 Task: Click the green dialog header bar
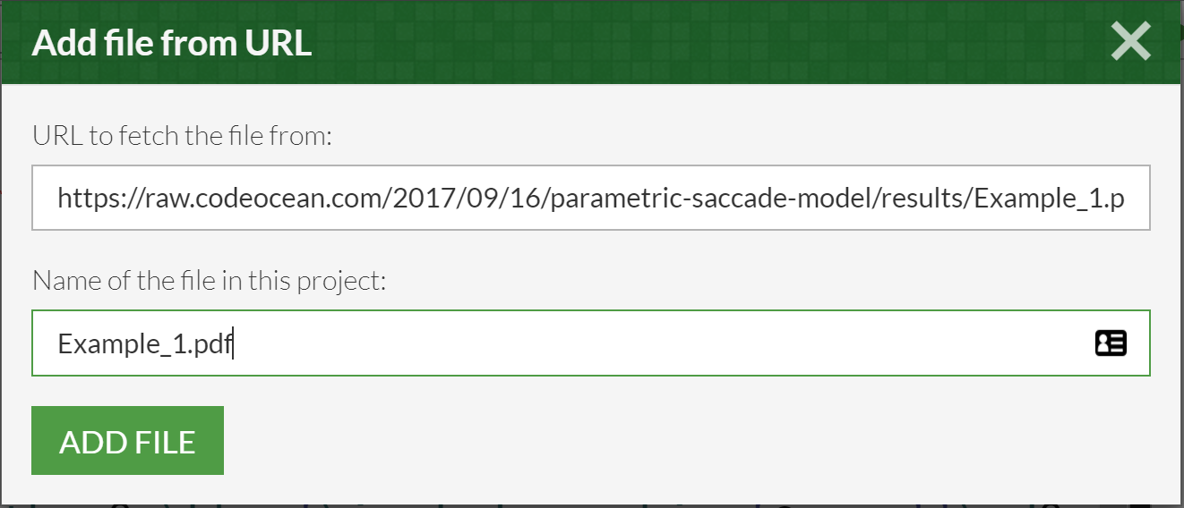click(x=590, y=43)
